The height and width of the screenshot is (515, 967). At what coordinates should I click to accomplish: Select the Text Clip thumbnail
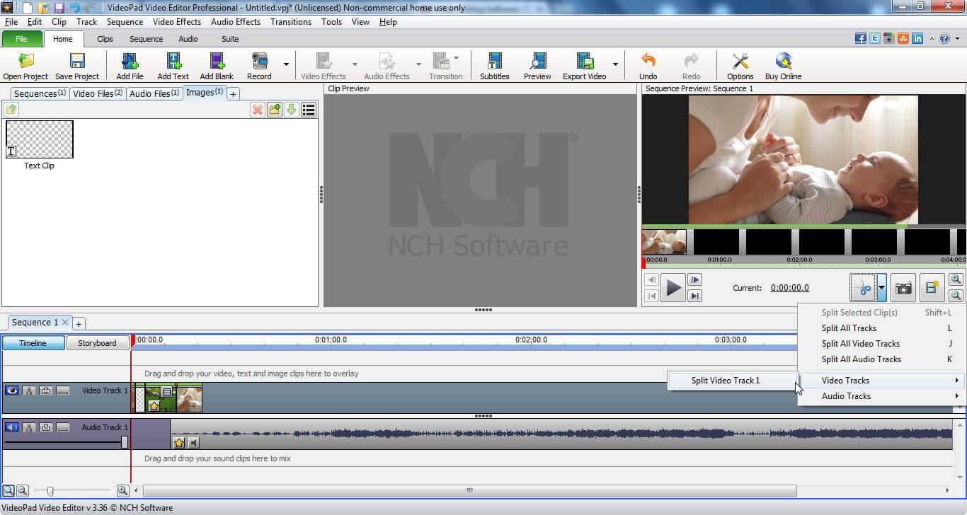pyautogui.click(x=40, y=139)
